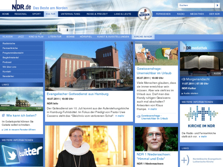Switch to the HÖRSPIEL tab

86,37
